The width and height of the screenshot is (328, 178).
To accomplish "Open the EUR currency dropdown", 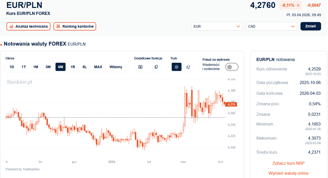I will [217, 26].
